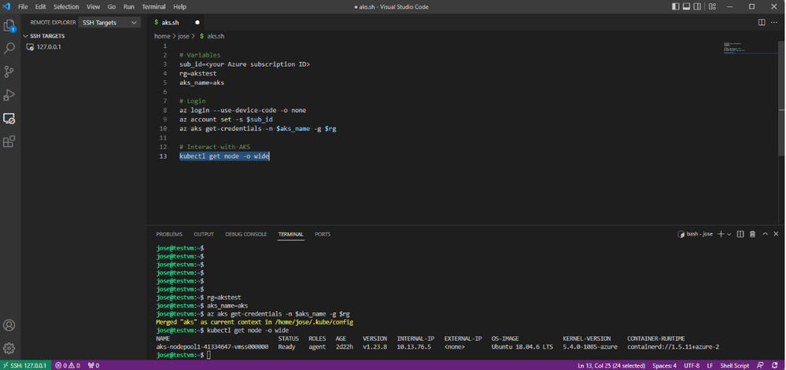Click the 'kubectl get node -o wide' editor line
Screen dimensions: 786x370
pos(224,156)
